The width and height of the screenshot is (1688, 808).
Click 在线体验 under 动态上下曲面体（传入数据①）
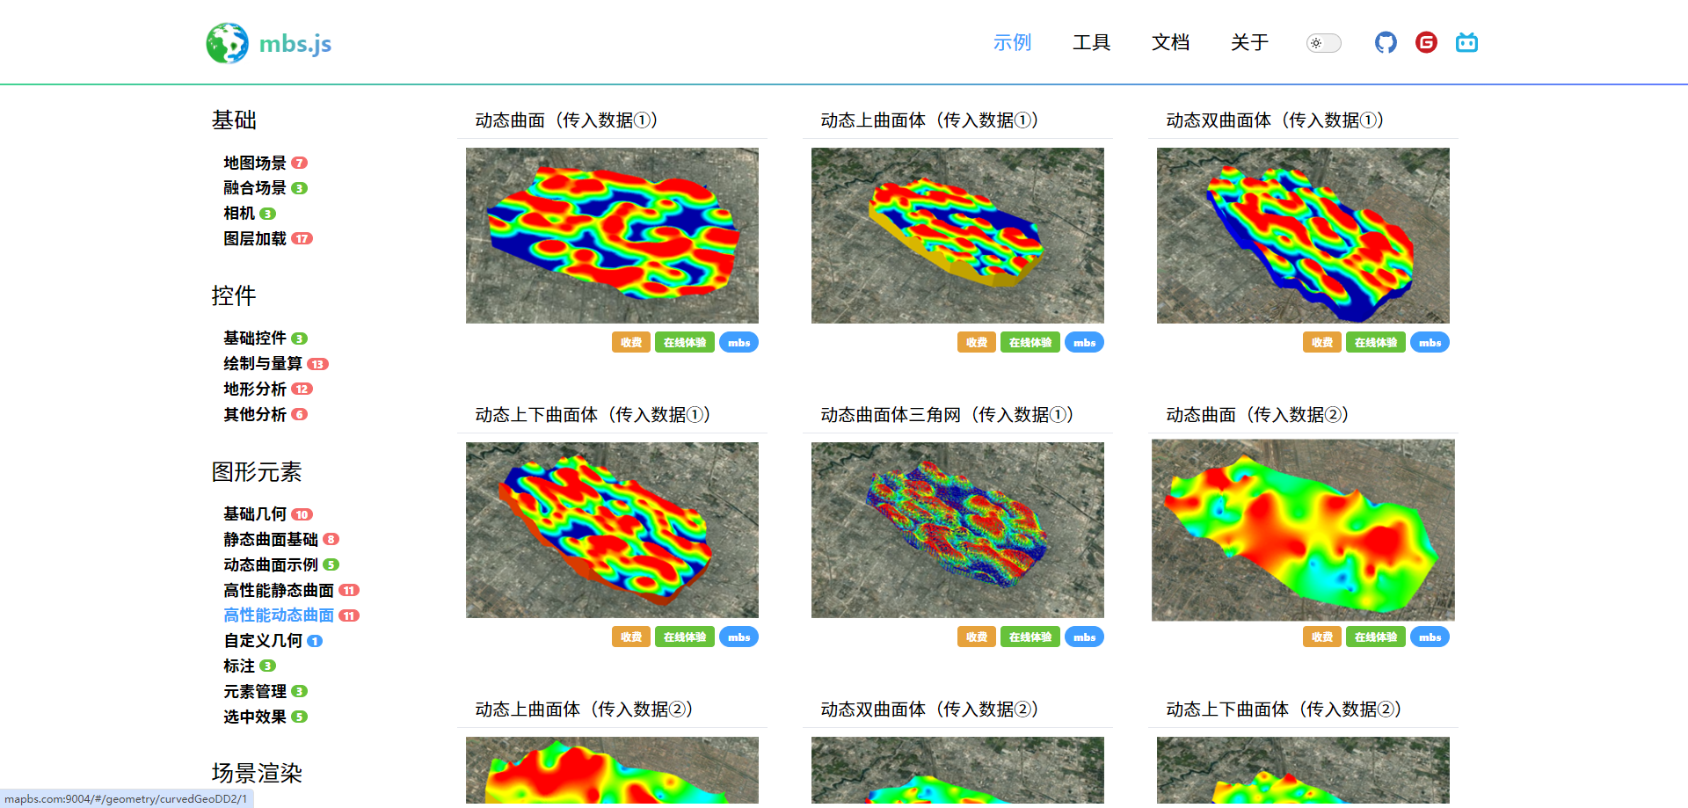pos(685,637)
